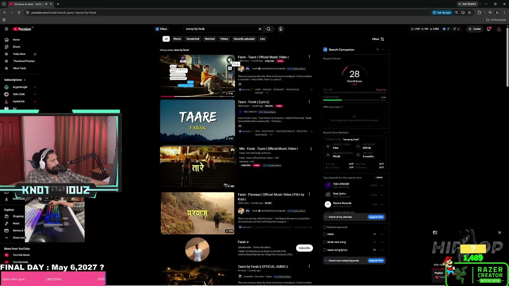Open the Filters button above Search Companion

coord(378,39)
